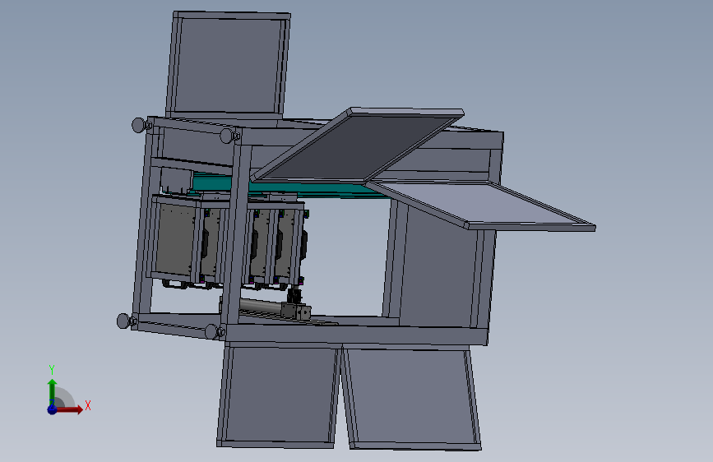Select the bottom right hanging door panel

(x=411, y=397)
